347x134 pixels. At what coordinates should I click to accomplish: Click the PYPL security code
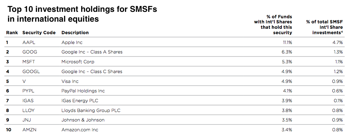pos(28,91)
